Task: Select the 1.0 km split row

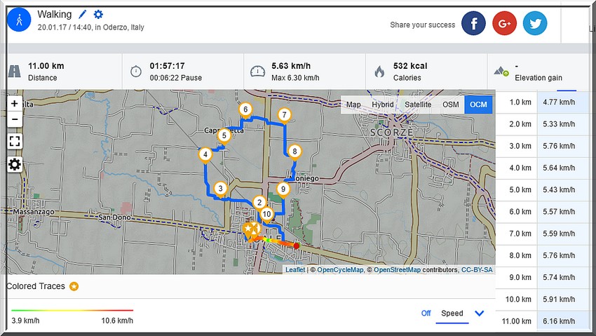Action: pos(543,102)
